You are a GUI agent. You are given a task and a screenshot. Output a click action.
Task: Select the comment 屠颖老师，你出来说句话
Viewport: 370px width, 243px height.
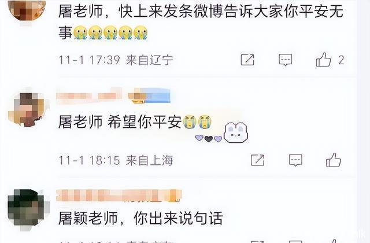point(140,218)
